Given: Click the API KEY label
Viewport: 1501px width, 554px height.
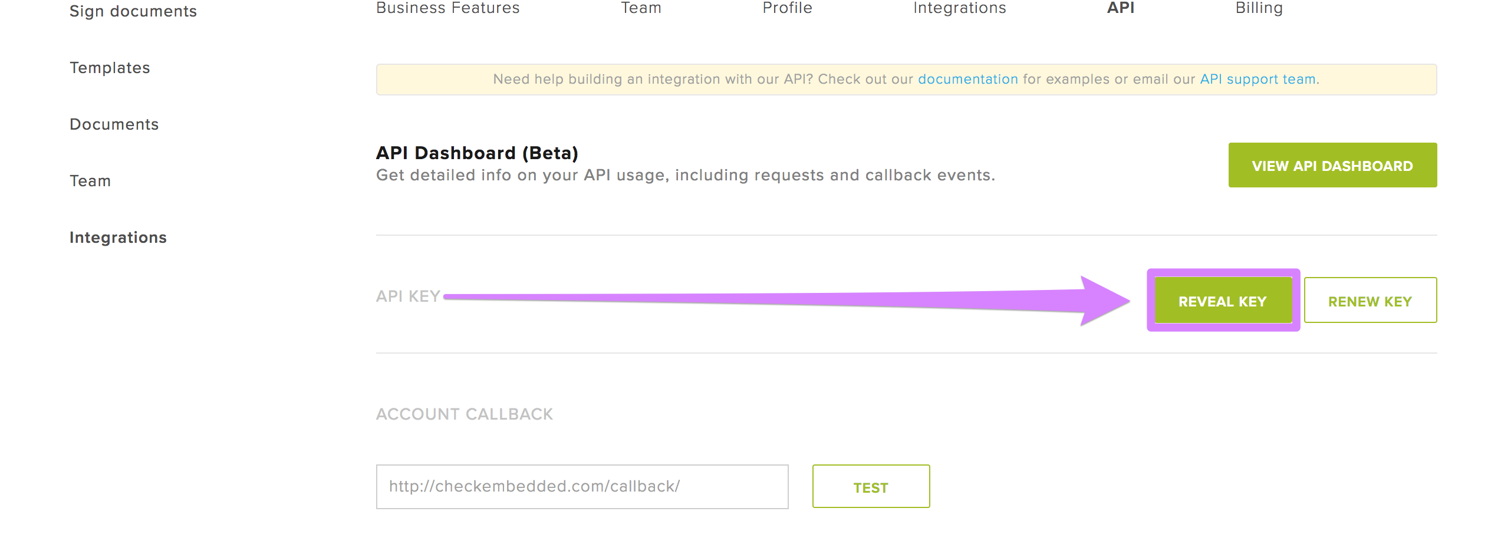Looking at the screenshot, I should tap(409, 296).
